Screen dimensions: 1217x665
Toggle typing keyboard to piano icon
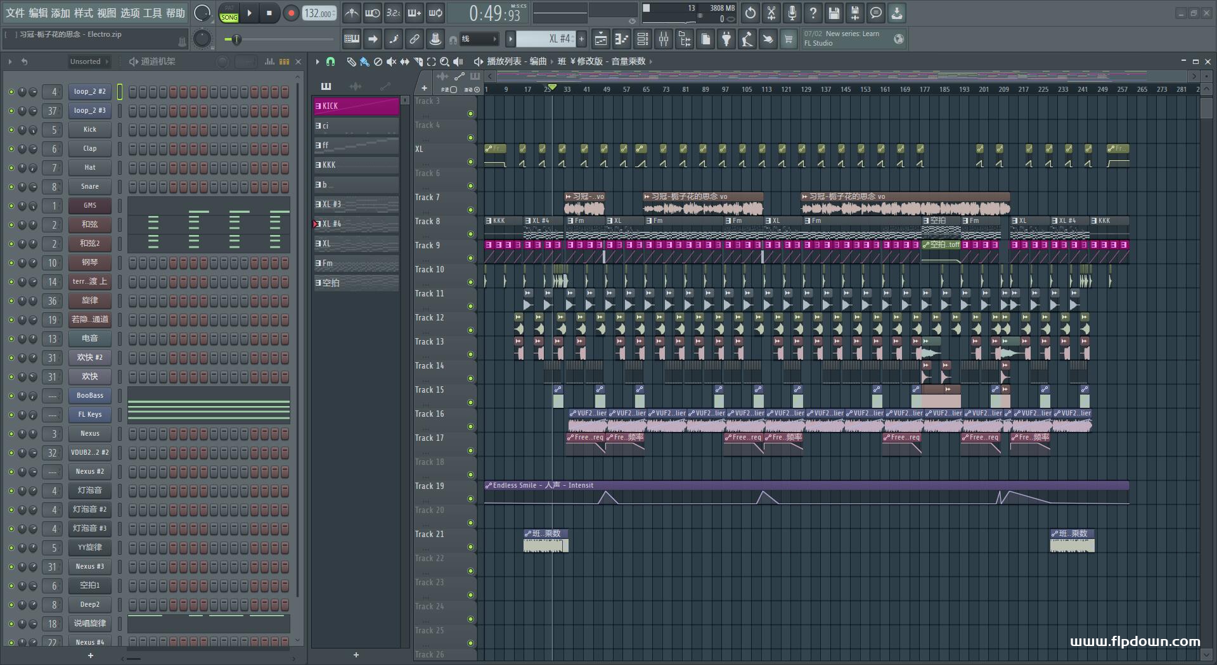(x=352, y=39)
